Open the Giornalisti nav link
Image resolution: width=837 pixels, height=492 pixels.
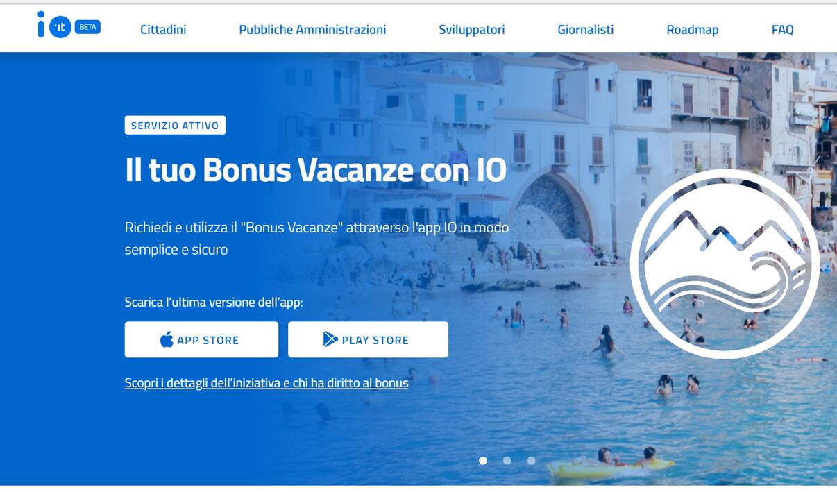tap(586, 30)
